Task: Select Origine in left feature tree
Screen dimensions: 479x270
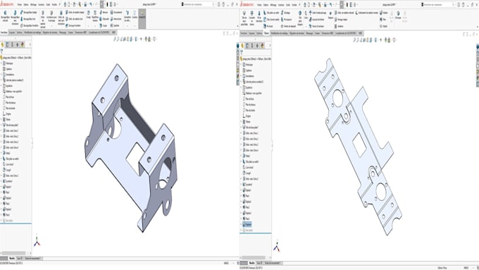Action: click(x=7, y=114)
